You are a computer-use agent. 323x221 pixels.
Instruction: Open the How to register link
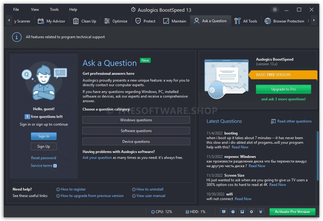click(x=73, y=189)
